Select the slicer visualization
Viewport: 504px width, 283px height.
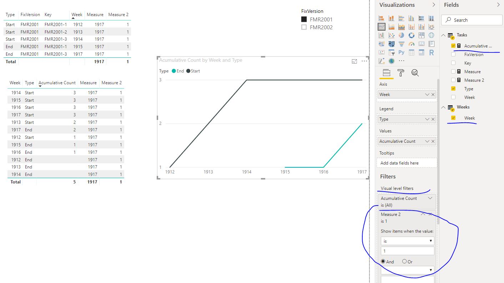pos(392,52)
